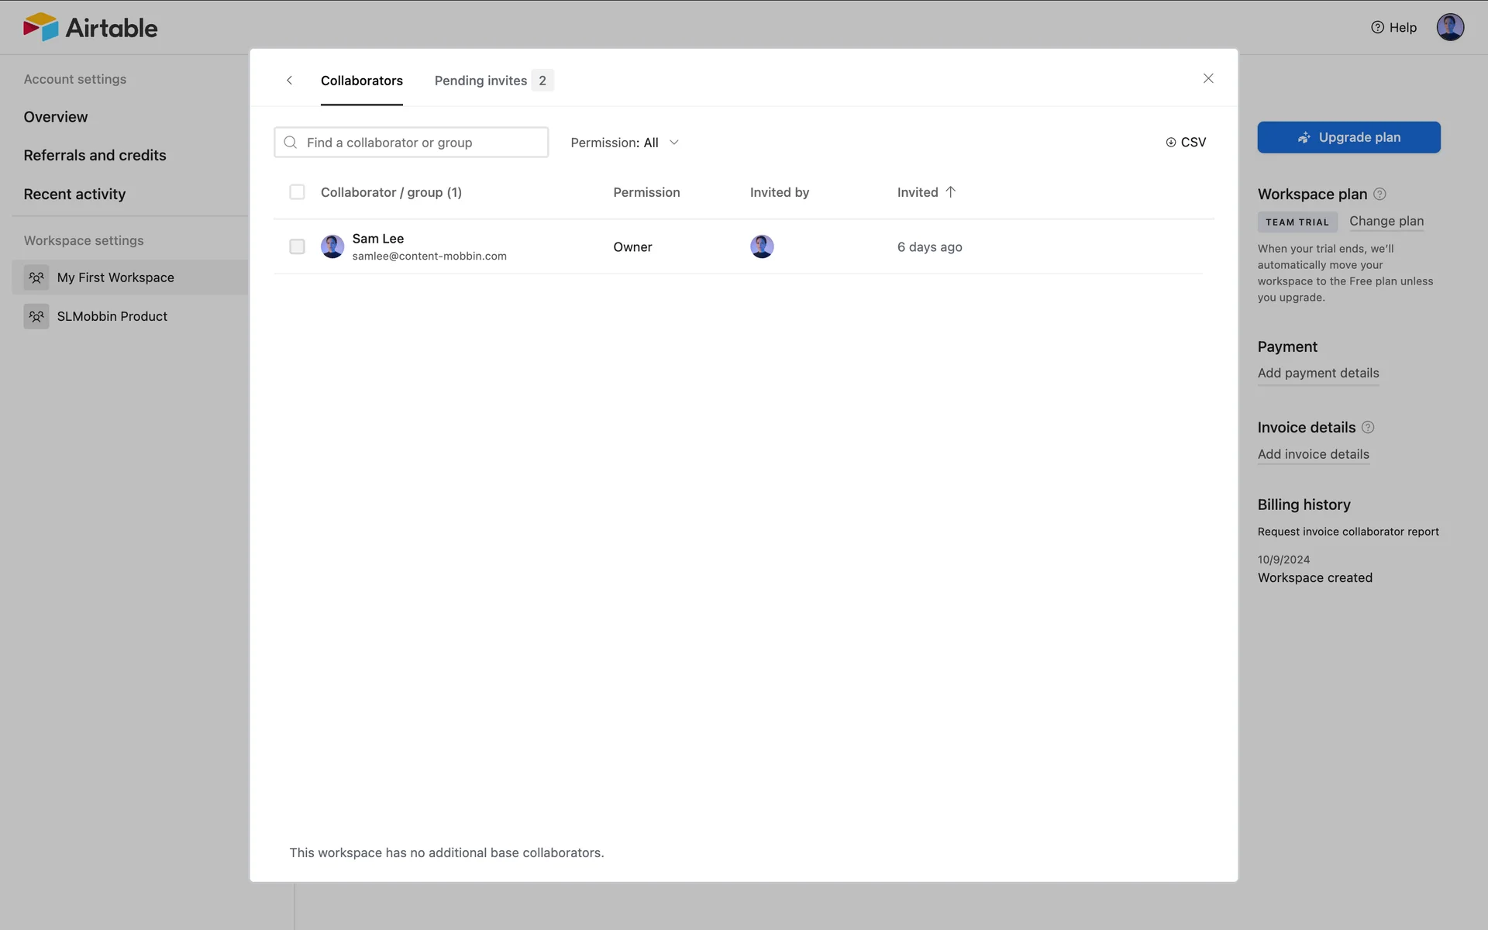Click the Add payment details link

pyautogui.click(x=1317, y=374)
